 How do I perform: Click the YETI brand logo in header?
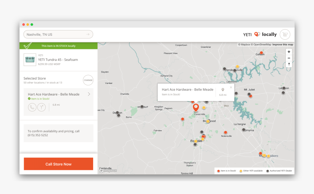point(247,35)
